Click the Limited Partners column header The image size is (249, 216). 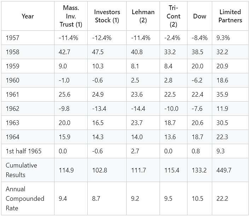click(230, 16)
